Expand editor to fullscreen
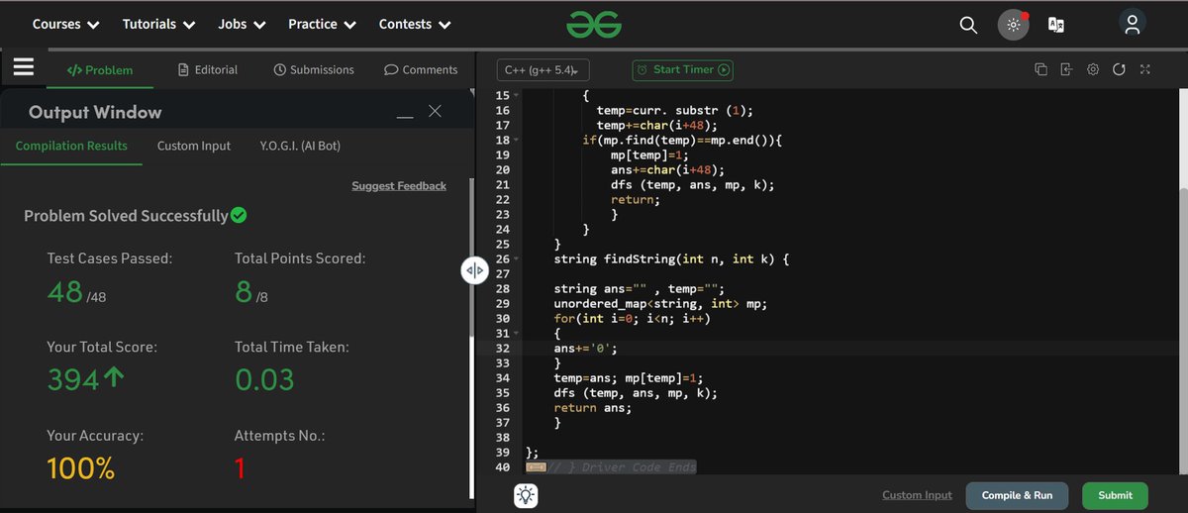Viewport: 1188px width, 513px height. point(1145,69)
